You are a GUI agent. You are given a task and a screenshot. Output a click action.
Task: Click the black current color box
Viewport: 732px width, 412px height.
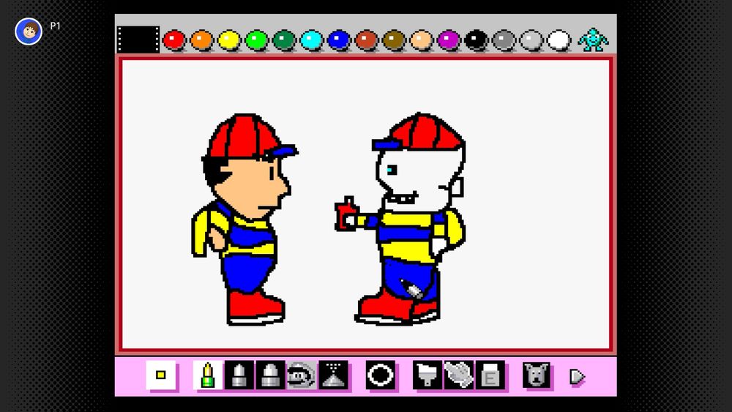click(138, 40)
